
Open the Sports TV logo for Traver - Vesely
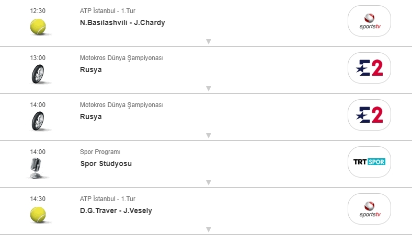(369, 209)
